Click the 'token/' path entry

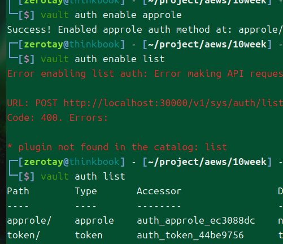(24, 236)
